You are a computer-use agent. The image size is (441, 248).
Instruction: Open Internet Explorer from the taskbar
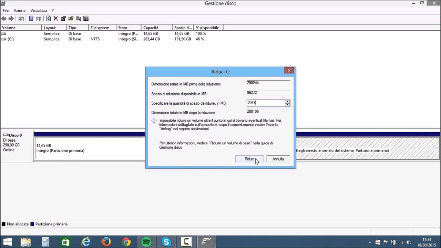[x=86, y=242]
